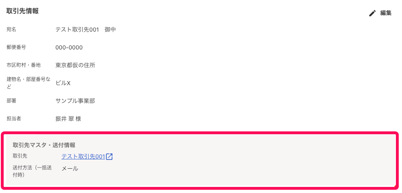402x193 pixels.
Task: Click the pencil edit icon
Action: (372, 13)
